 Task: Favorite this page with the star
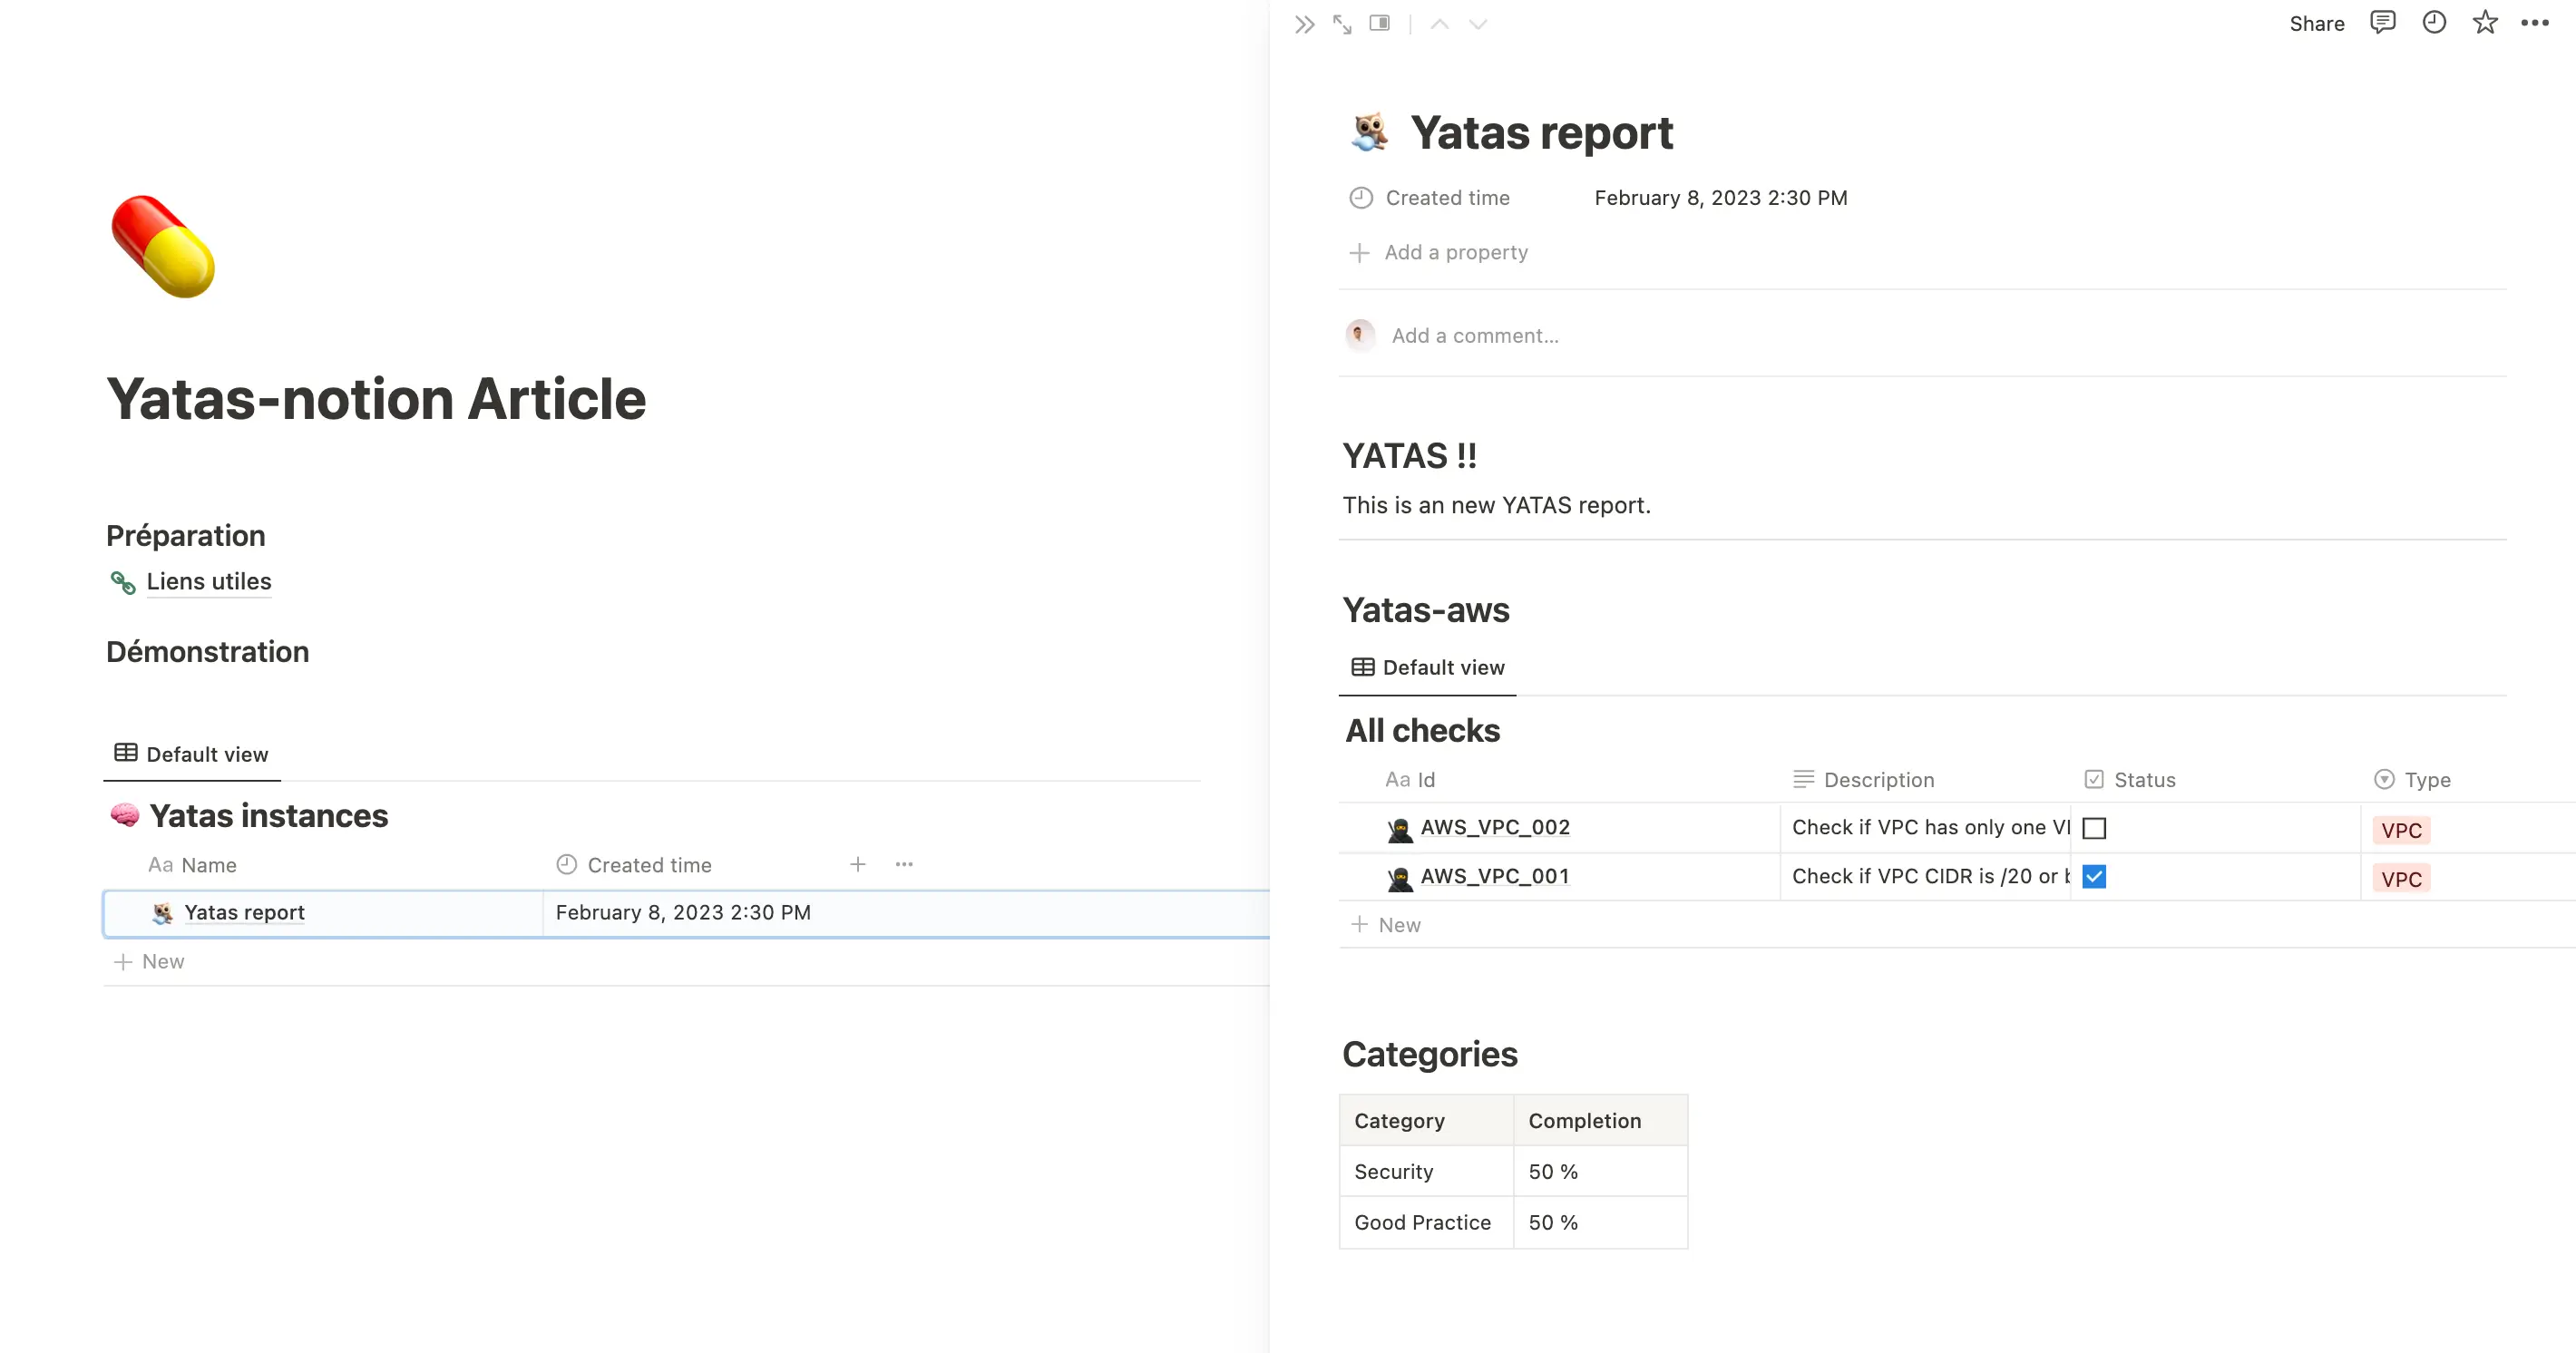(2485, 23)
